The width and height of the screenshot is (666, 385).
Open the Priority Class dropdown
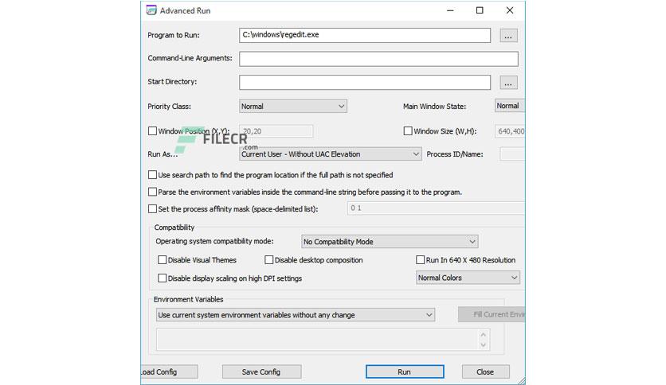[293, 106]
